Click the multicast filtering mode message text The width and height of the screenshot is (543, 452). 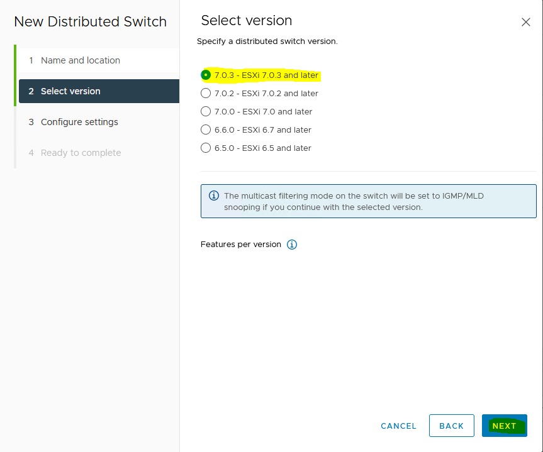(x=354, y=201)
